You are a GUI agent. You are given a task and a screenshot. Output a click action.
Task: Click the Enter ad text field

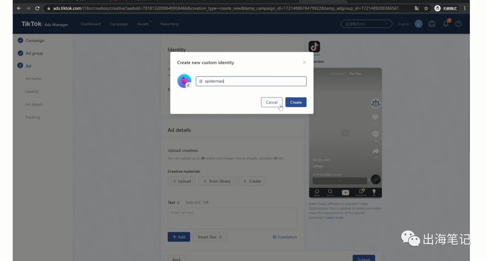pyautogui.click(x=232, y=219)
